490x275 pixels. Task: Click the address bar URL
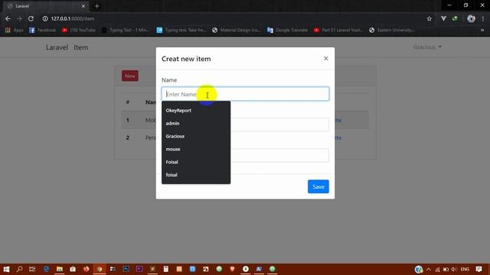tap(73, 18)
